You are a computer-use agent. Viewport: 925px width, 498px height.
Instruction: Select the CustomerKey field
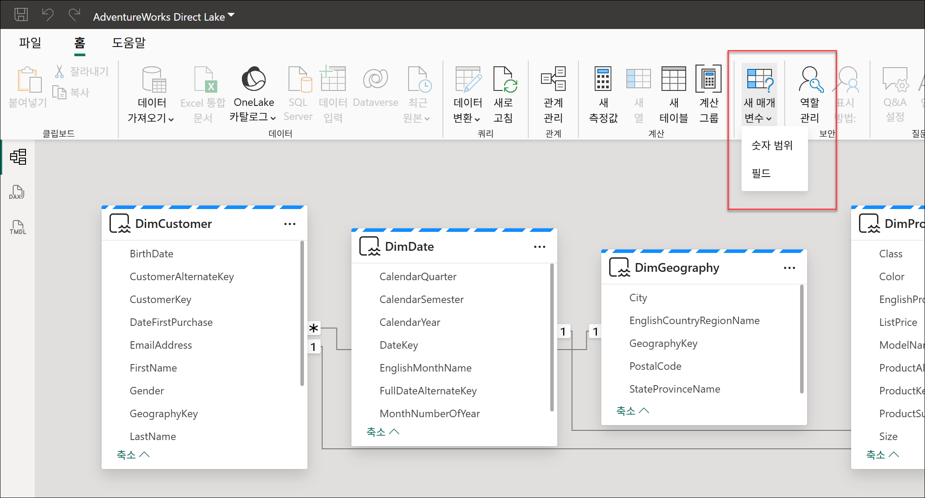pos(161,300)
